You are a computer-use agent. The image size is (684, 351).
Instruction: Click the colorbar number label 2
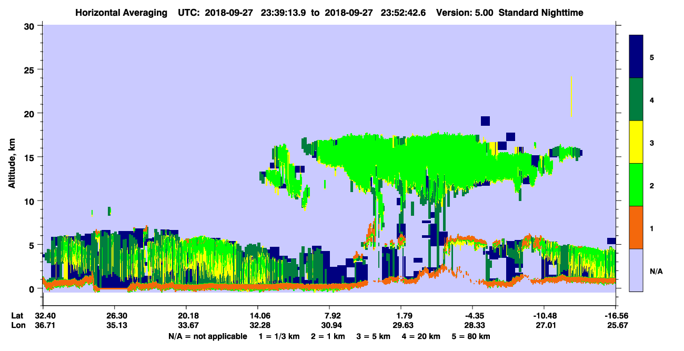[x=652, y=185]
